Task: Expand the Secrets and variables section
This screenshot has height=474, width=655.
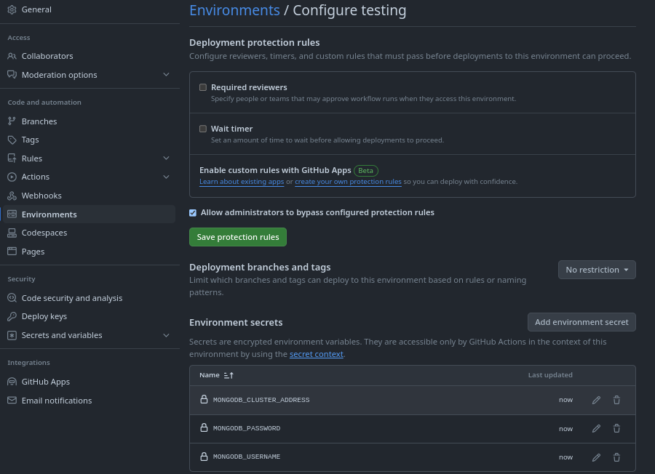Action: [x=166, y=335]
